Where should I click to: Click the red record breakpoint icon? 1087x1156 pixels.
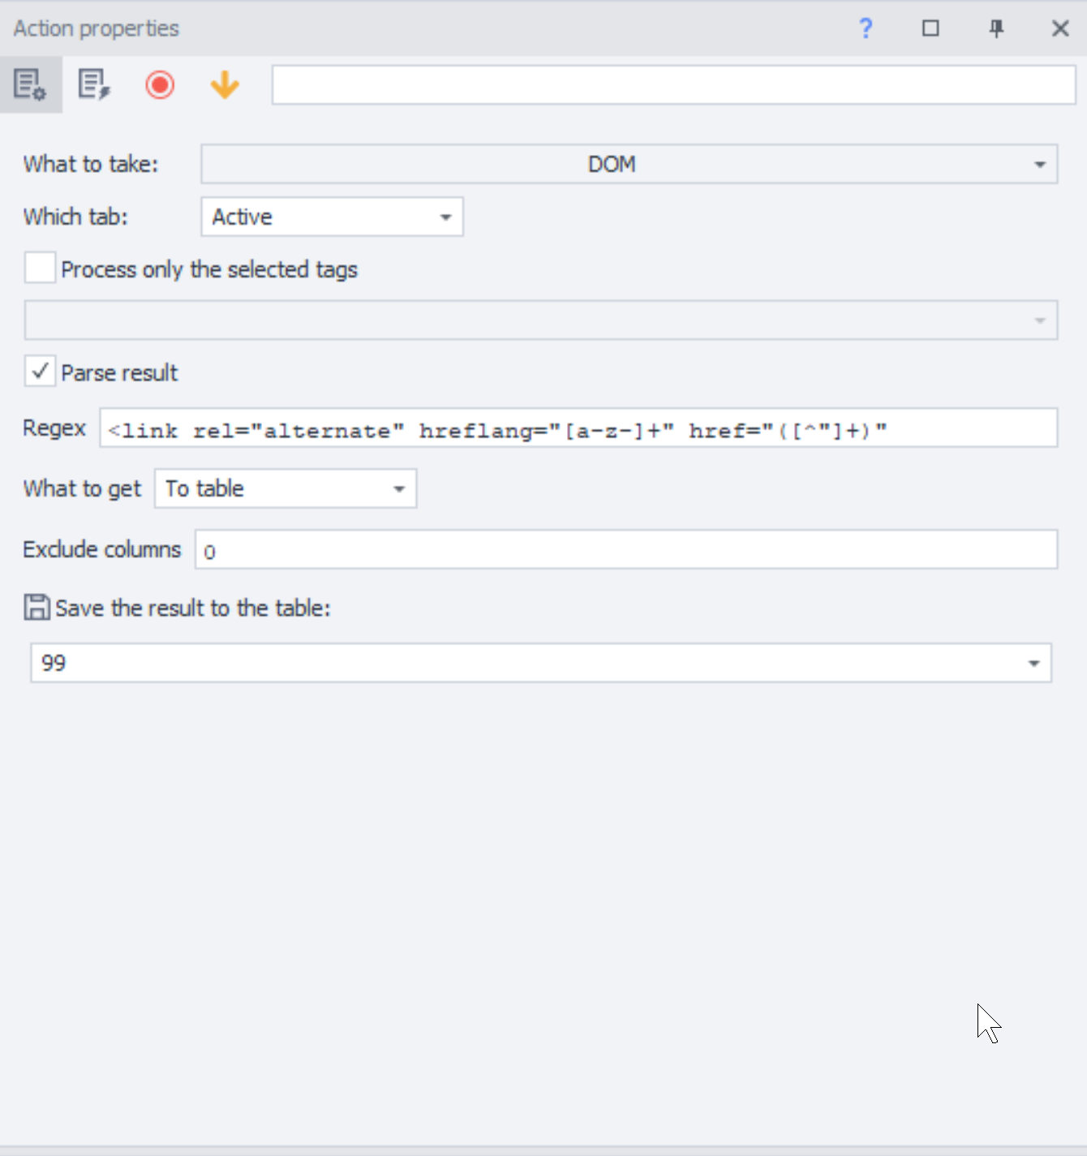160,84
